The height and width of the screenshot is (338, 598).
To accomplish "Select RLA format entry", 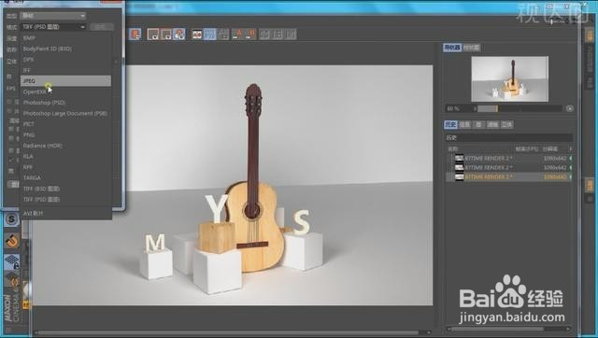I will [65, 156].
